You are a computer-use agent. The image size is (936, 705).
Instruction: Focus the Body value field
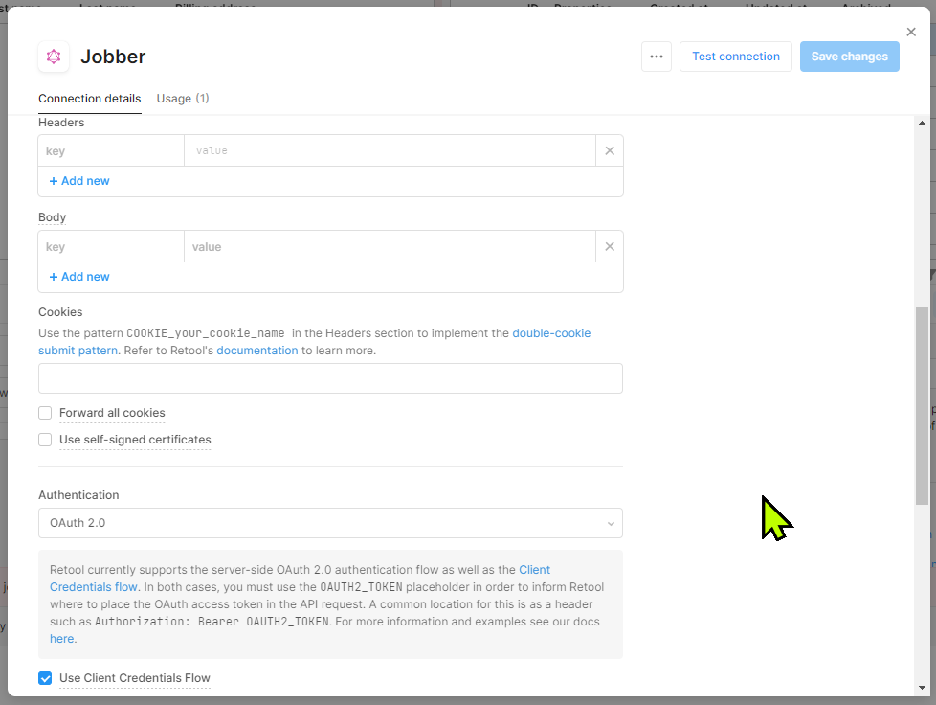coord(390,246)
